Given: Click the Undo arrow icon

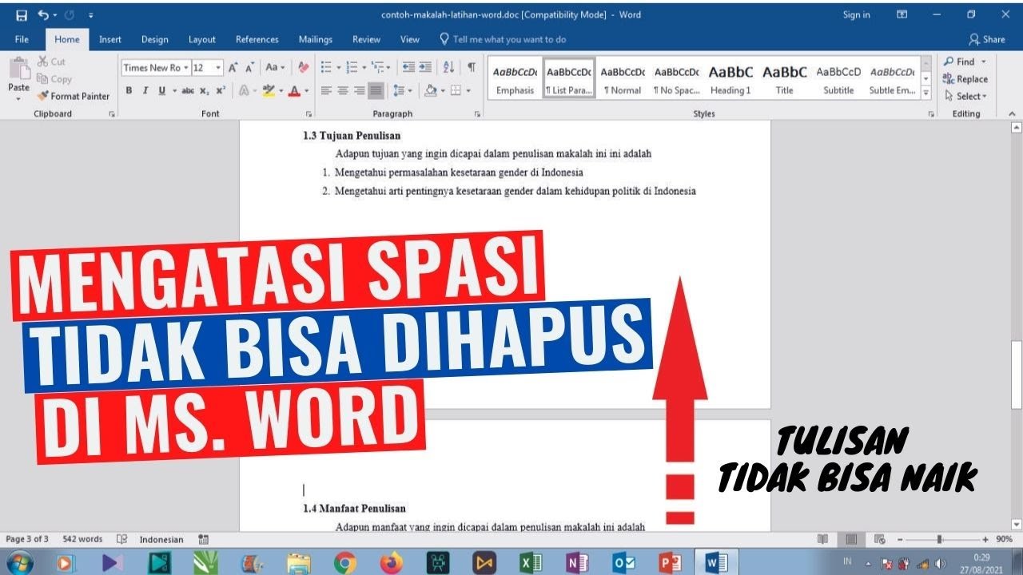Looking at the screenshot, I should 43,15.
